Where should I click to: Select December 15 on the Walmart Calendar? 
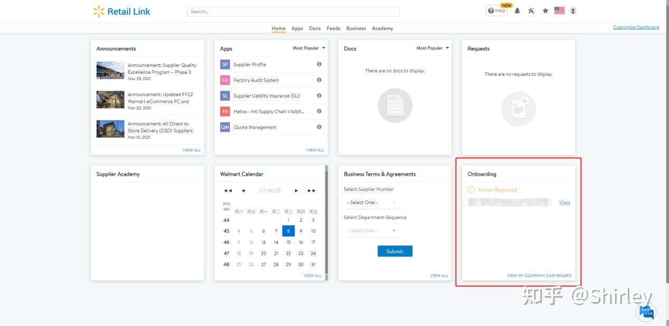point(288,242)
